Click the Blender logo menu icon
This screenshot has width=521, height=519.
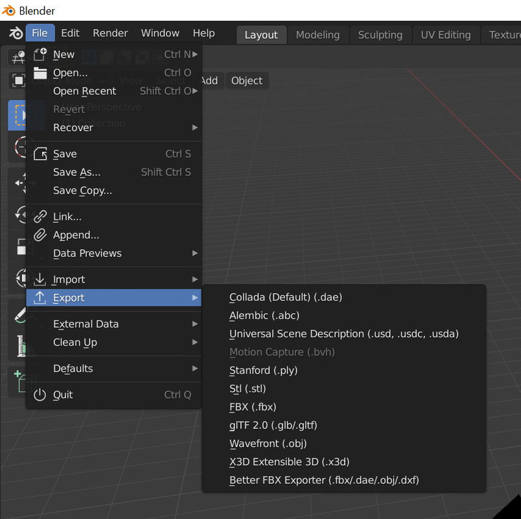16,33
